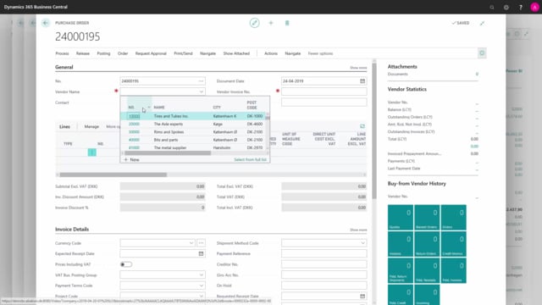
Task: Open the VAT Bus. Posting Group dropdown
Action: (202, 274)
